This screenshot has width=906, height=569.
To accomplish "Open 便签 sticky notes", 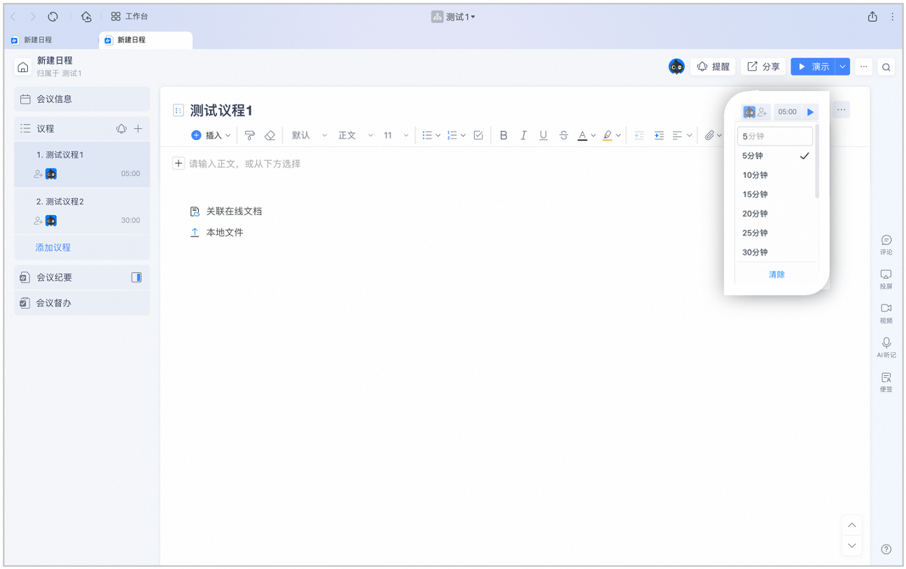I will [886, 381].
